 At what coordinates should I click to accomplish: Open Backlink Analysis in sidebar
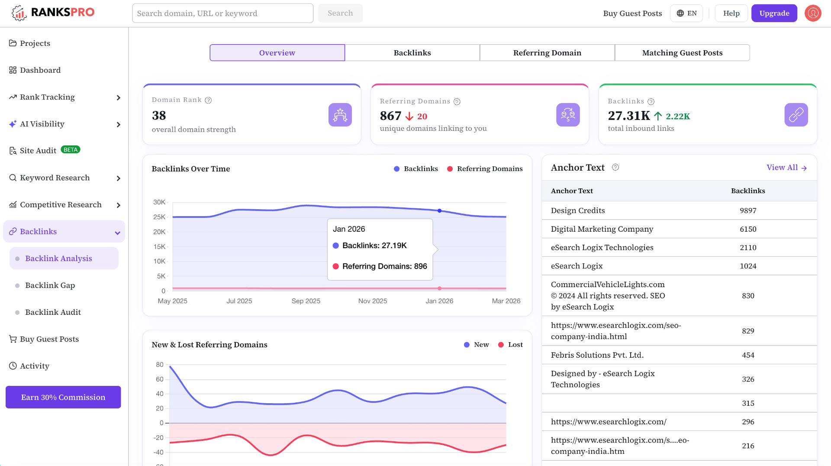coord(64,259)
